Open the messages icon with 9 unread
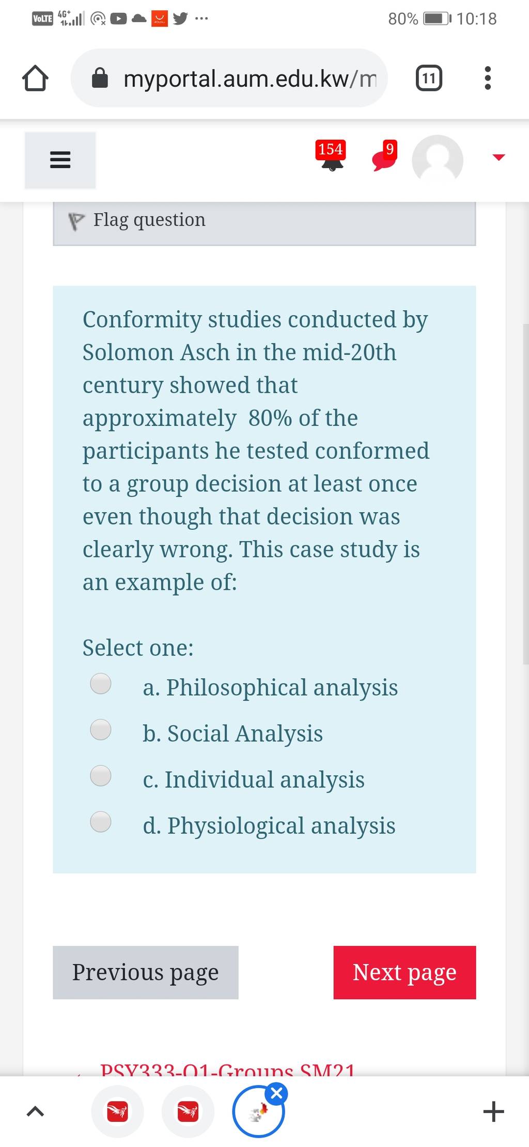 tap(385, 156)
